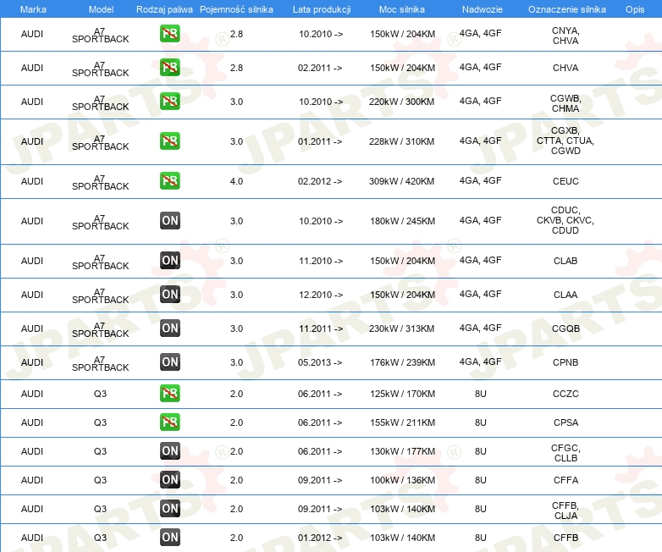Click the Q3 model cell in the CPSA row
The width and height of the screenshot is (662, 552).
tap(100, 422)
